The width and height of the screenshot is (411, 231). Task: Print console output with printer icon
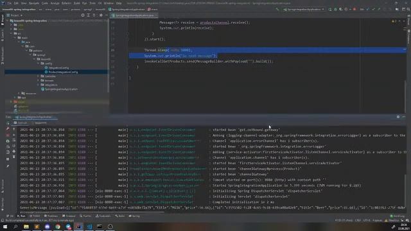click(x=14, y=151)
